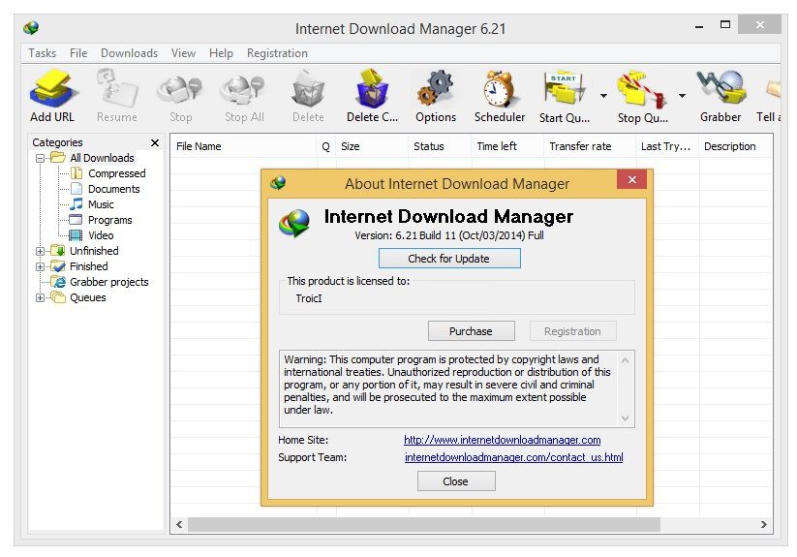Sort by the Size column header
Screen dimensions: 797x557
[x=372, y=146]
